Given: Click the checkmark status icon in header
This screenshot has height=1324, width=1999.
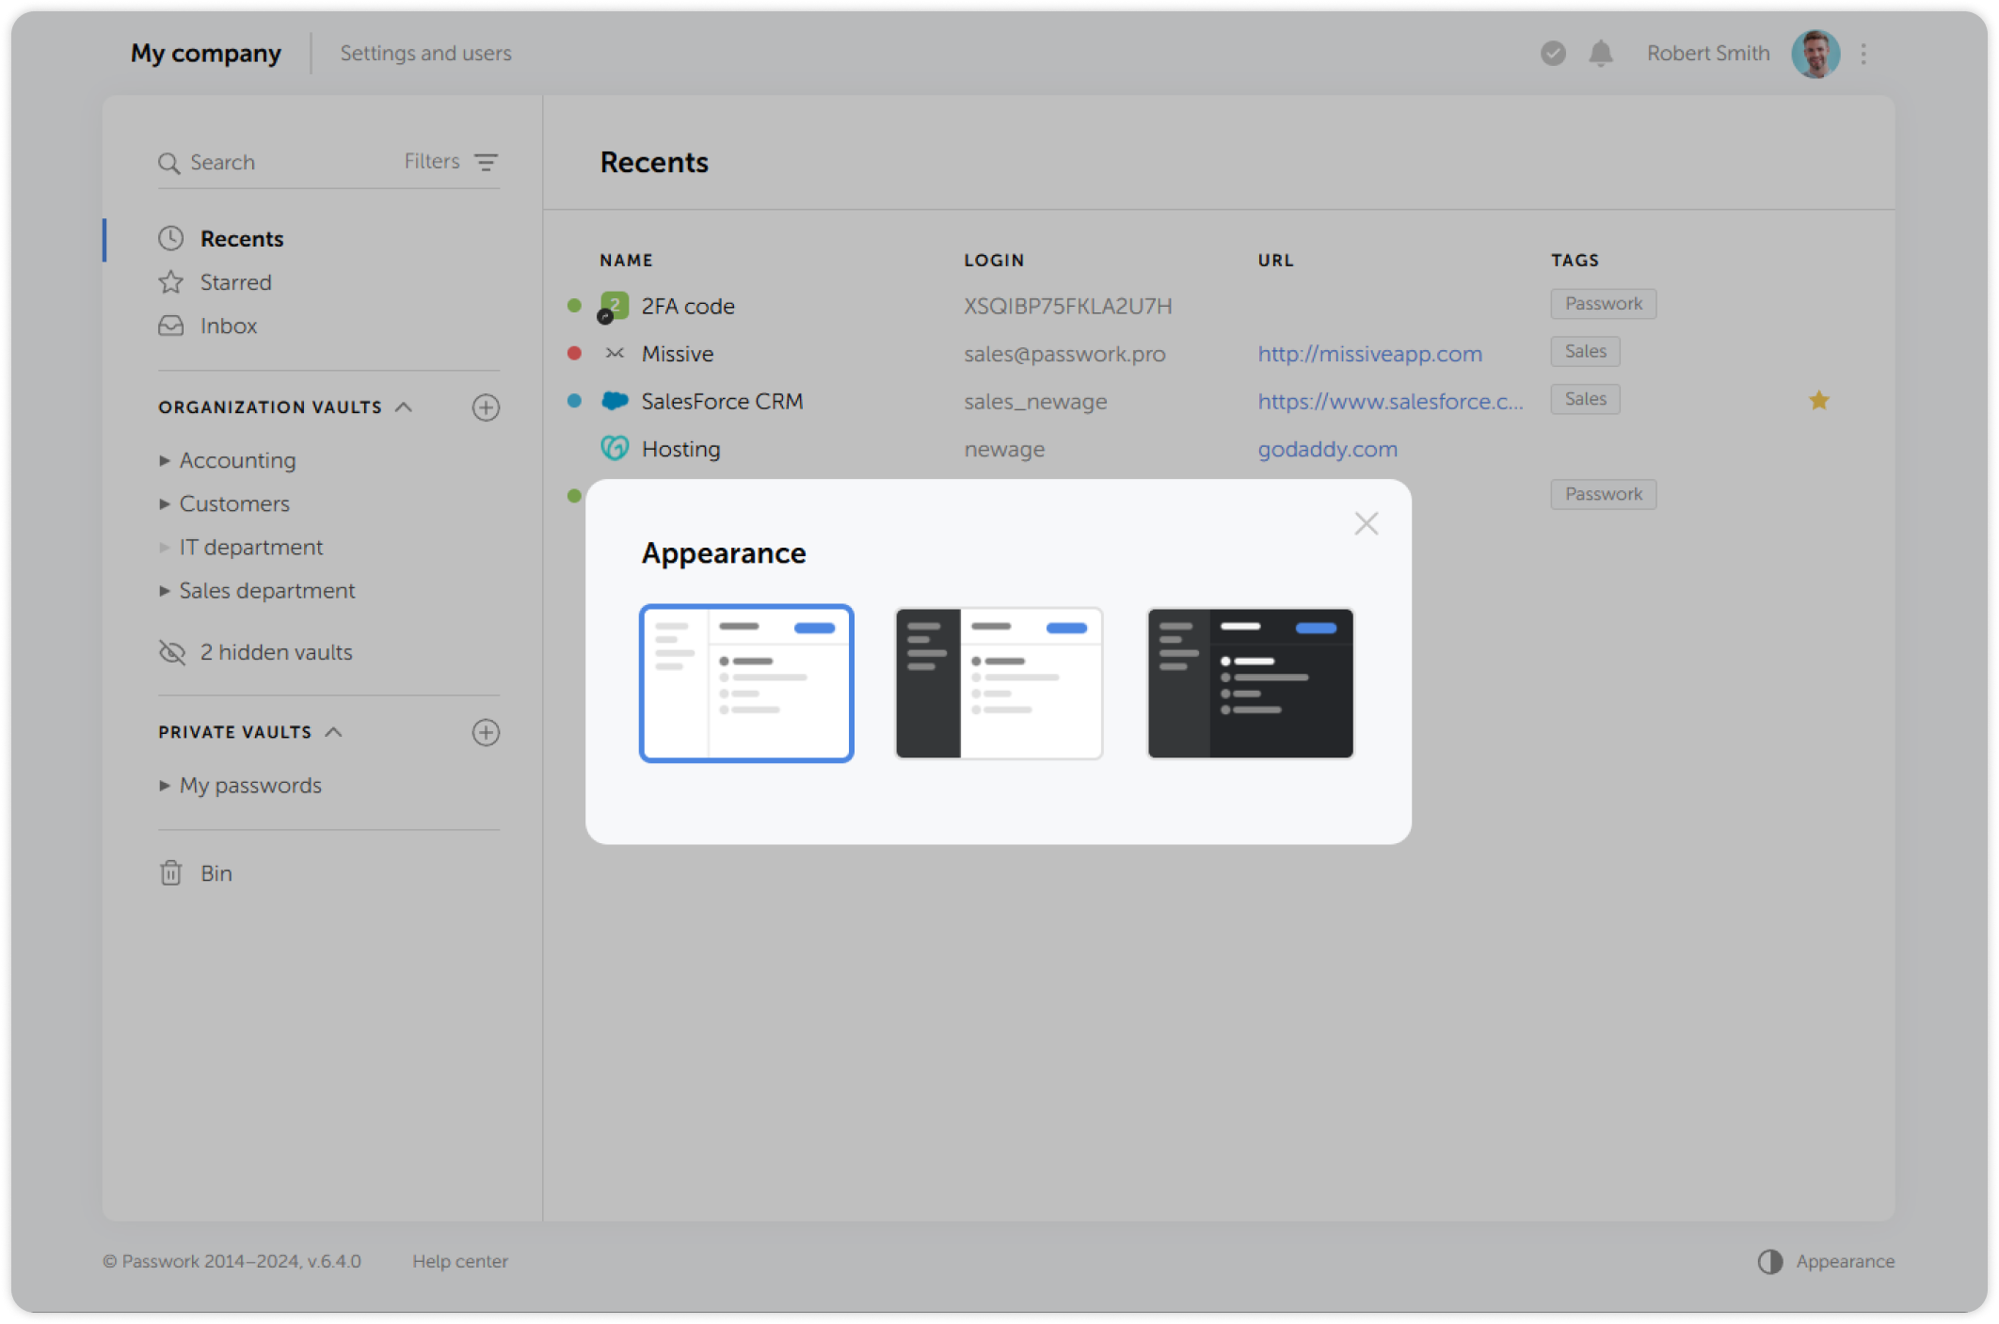Looking at the screenshot, I should click(x=1553, y=54).
